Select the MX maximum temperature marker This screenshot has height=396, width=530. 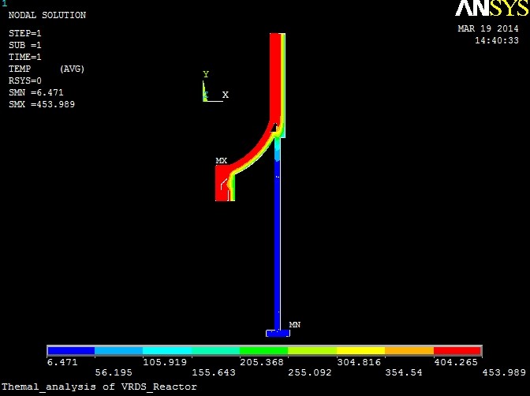pyautogui.click(x=221, y=161)
